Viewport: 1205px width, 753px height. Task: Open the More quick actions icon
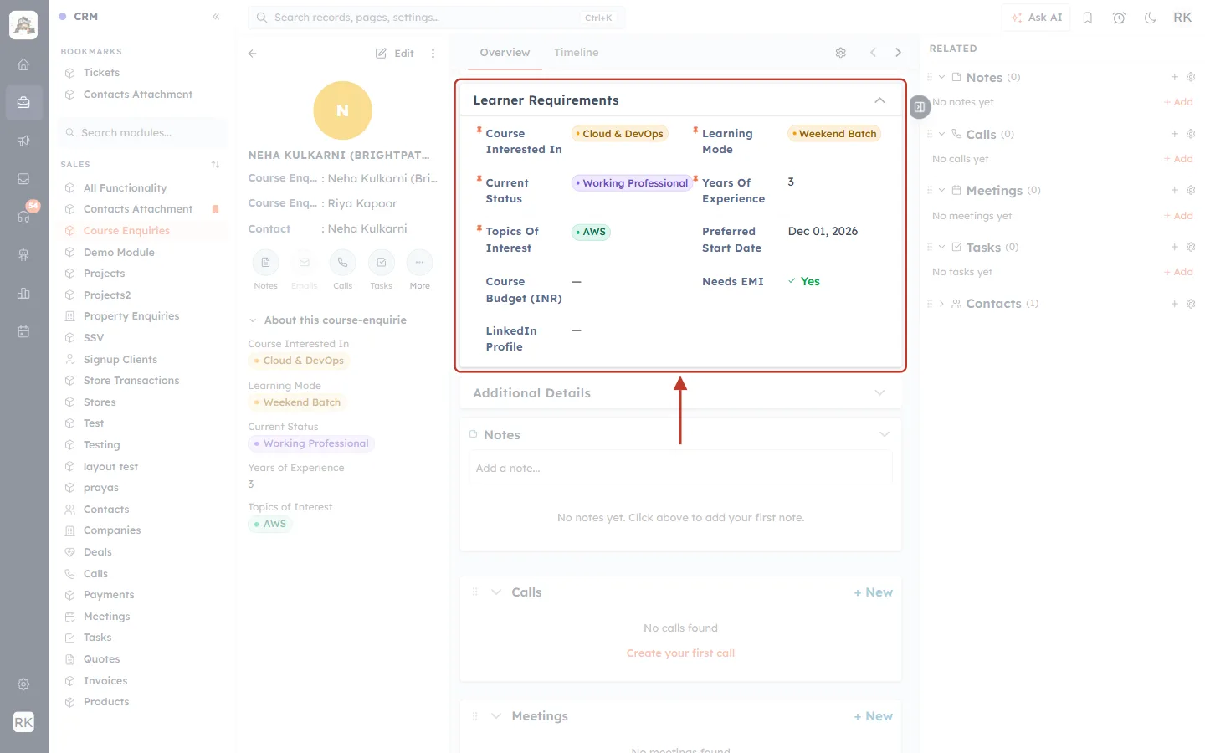click(419, 263)
